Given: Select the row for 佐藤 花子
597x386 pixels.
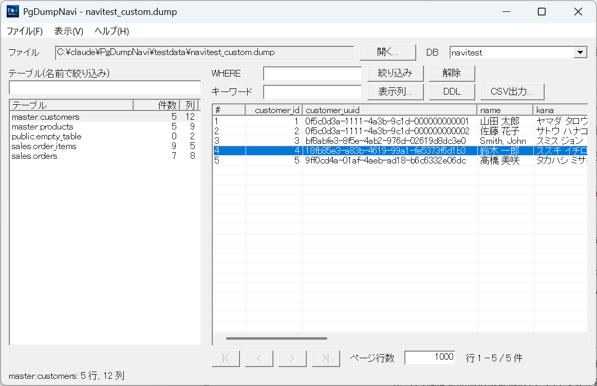Looking at the screenshot, I should pos(400,131).
